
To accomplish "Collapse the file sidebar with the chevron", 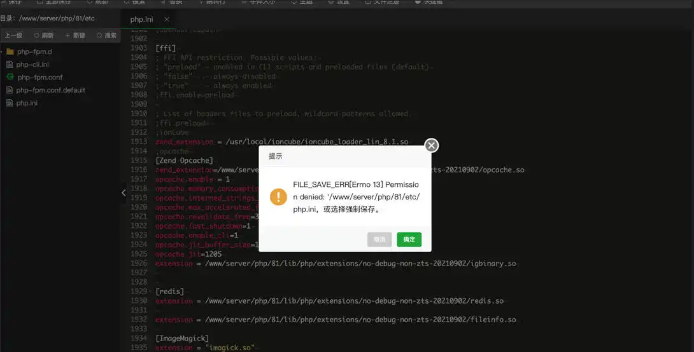I will (x=124, y=193).
